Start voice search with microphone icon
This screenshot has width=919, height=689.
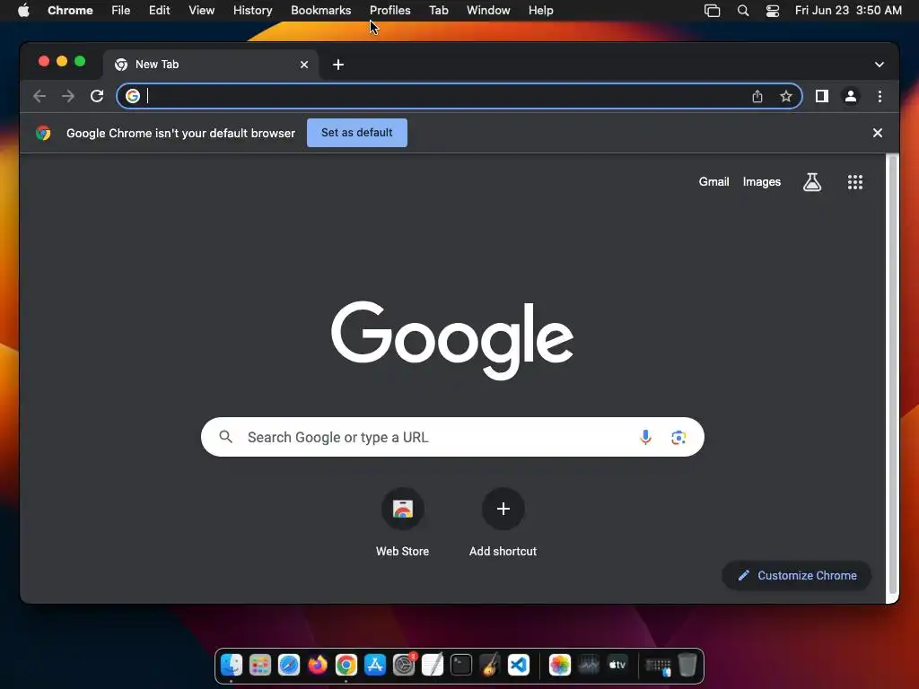point(645,437)
